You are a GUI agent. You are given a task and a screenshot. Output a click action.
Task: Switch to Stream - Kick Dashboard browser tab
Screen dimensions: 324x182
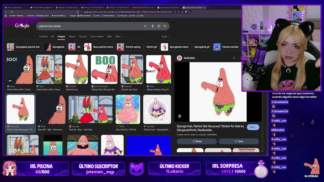[16, 8]
